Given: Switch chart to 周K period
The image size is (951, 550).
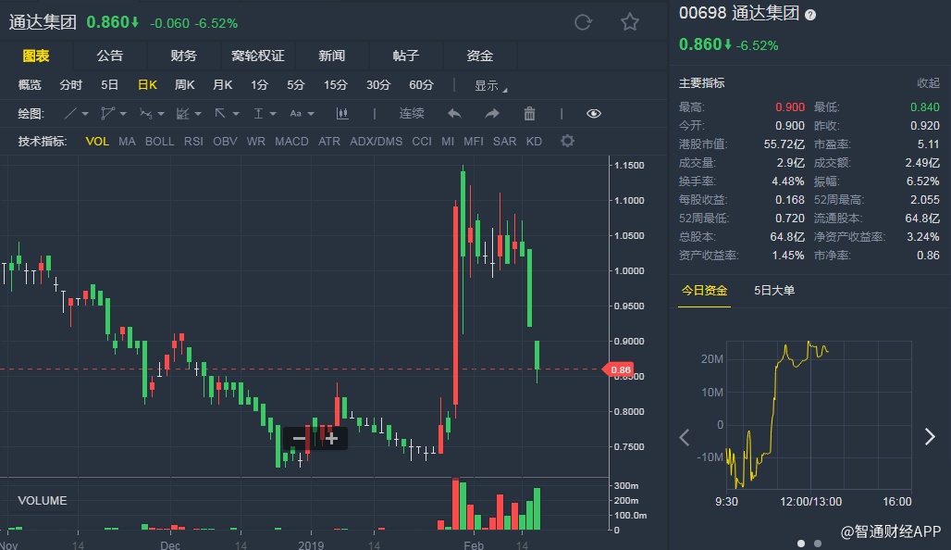Looking at the screenshot, I should [184, 85].
